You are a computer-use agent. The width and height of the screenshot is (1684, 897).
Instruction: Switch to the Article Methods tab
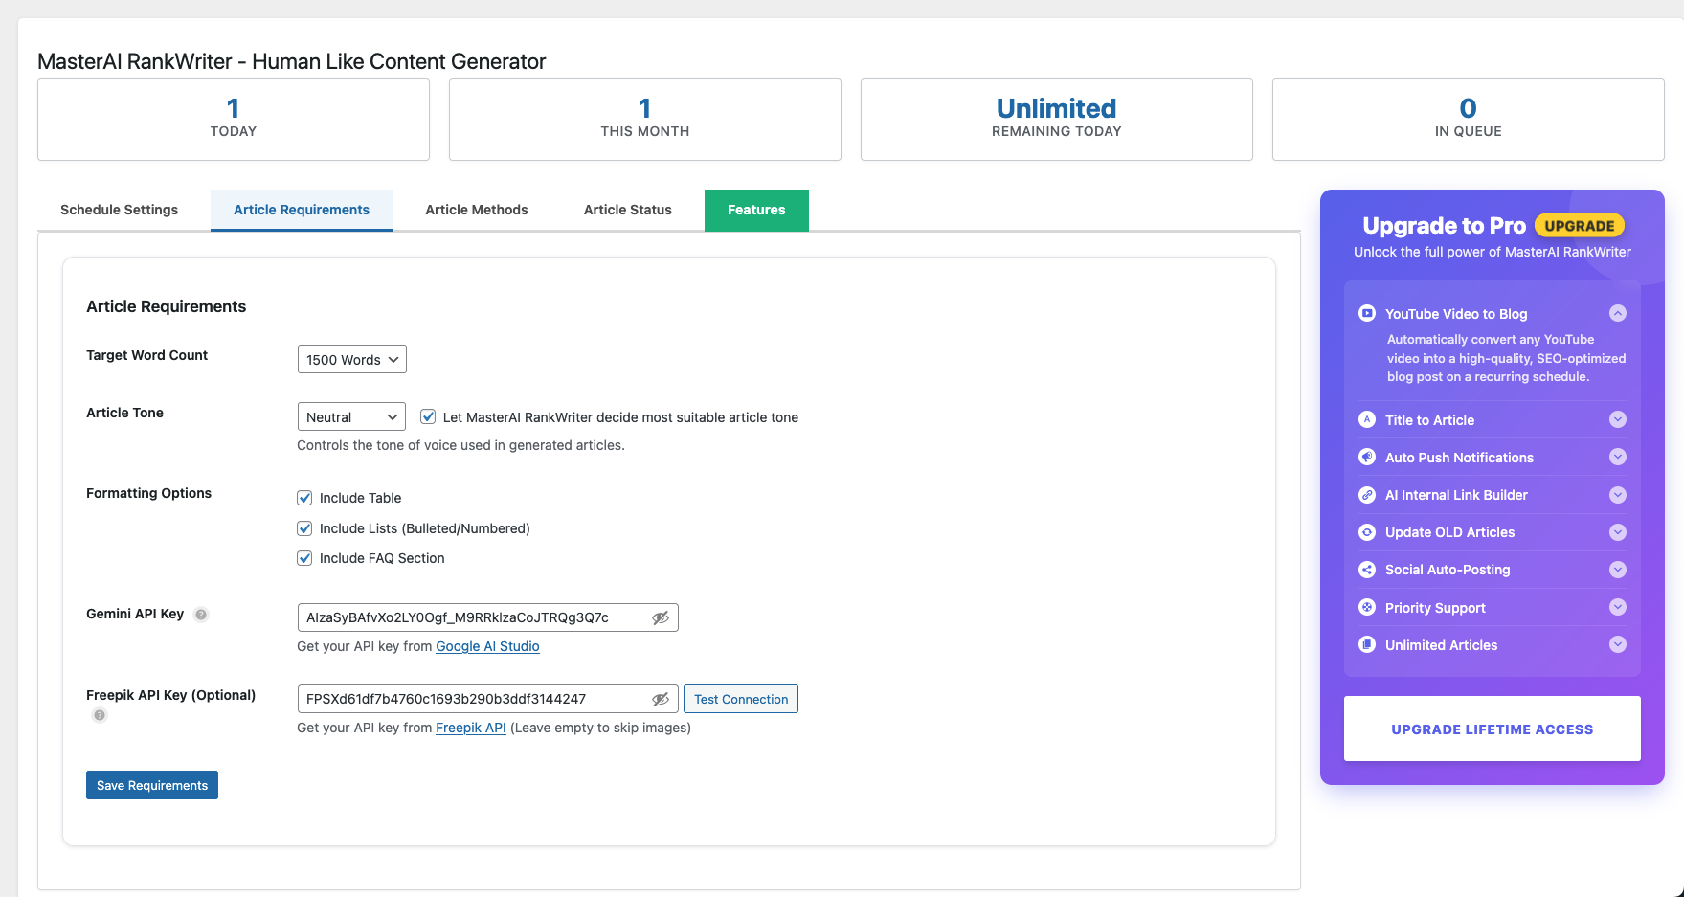click(477, 210)
